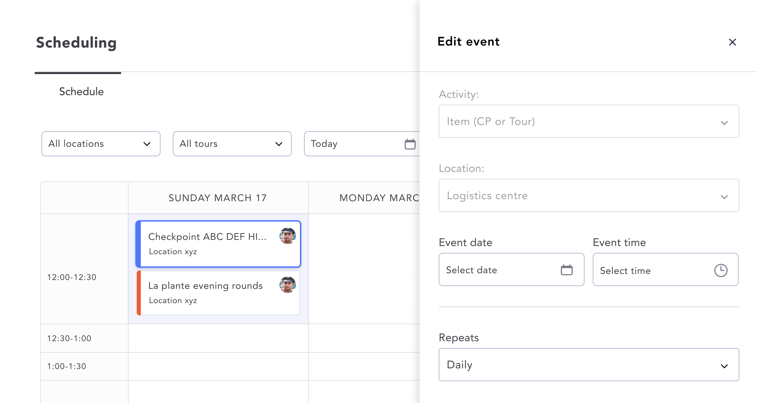Click the chevron in All tours dropdown
The height and width of the screenshot is (403, 757).
pos(279,144)
